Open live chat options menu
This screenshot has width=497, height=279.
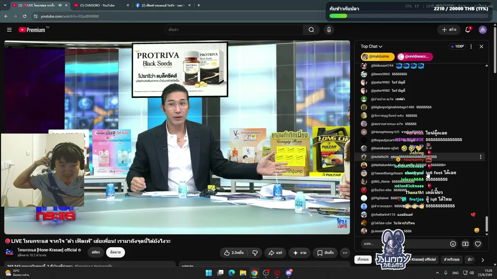471,46
